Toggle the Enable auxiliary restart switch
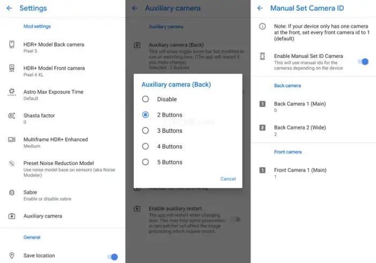The height and width of the screenshot is (263, 376). 235,219
